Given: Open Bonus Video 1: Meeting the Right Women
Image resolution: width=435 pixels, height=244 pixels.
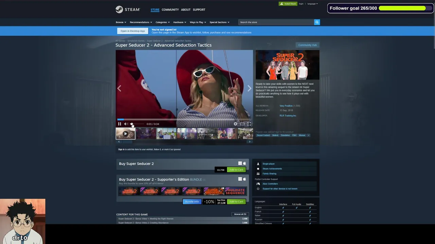Looking at the screenshot, I should (146, 219).
